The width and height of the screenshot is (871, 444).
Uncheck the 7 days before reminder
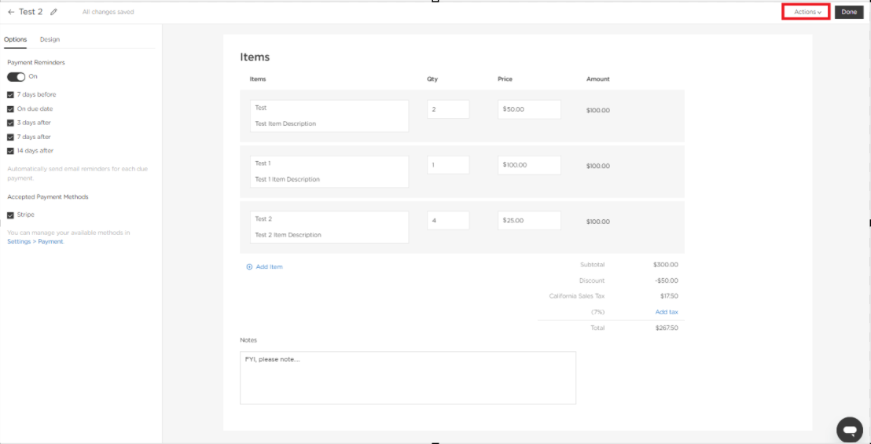click(10, 95)
